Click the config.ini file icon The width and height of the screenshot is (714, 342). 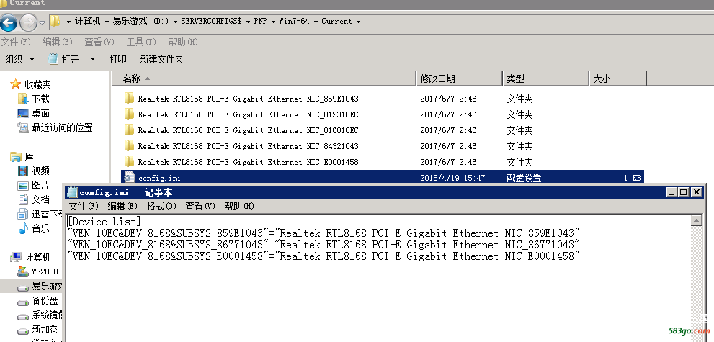(x=129, y=177)
